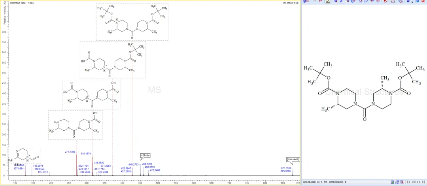Go to previous structure record
427x186 pixels.
coord(414,182)
